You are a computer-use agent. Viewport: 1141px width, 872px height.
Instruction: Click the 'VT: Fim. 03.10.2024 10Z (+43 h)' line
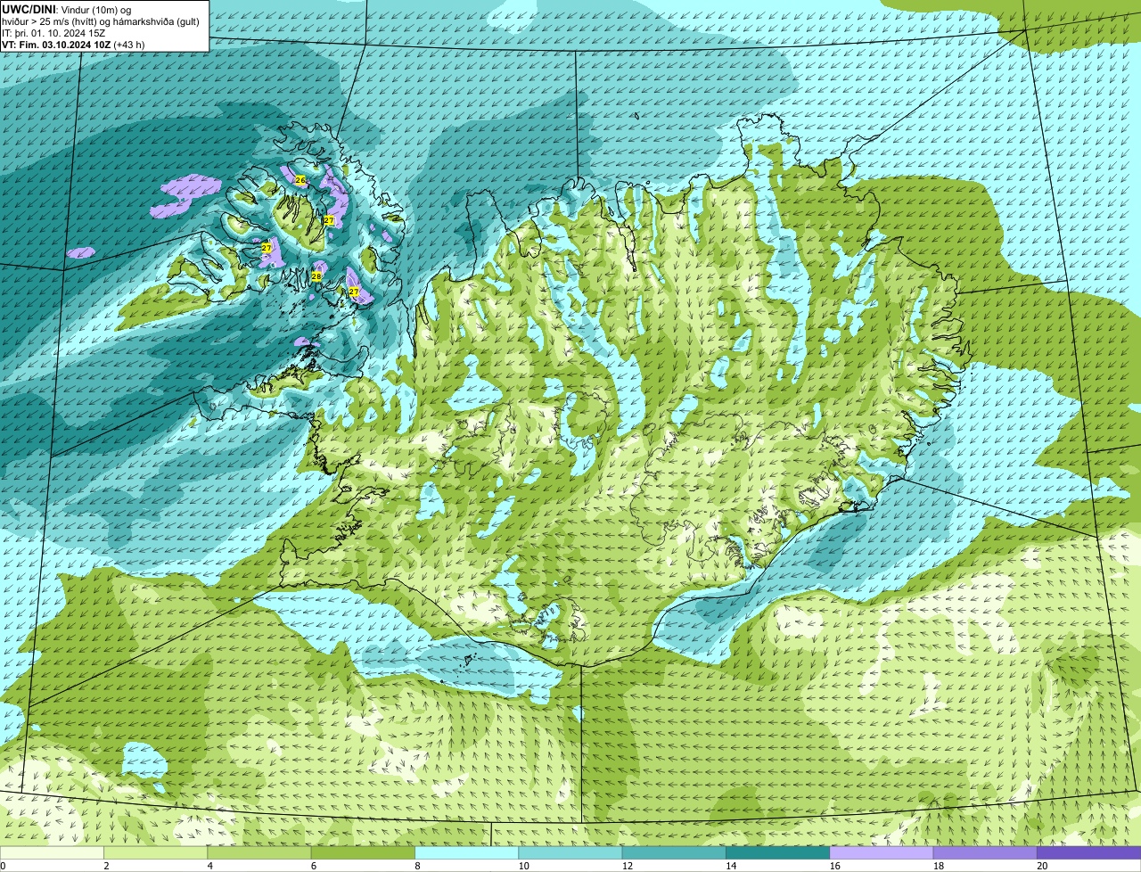coord(73,45)
